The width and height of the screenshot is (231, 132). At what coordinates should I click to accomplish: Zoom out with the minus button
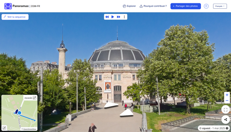227,101
